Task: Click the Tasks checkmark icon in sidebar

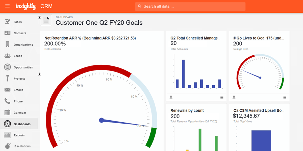Action: [x=7, y=22]
